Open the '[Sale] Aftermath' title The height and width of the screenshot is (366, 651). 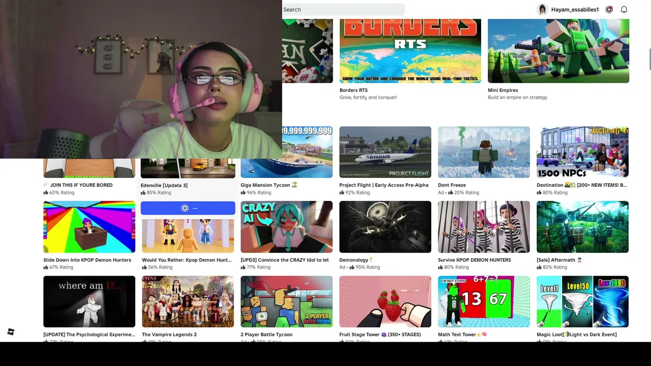(x=559, y=260)
